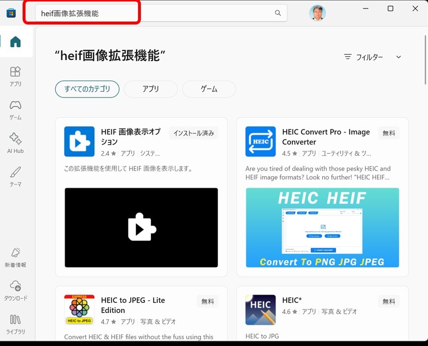Click the search box with heif text
The width and height of the screenshot is (428, 346).
pyautogui.click(x=154, y=13)
